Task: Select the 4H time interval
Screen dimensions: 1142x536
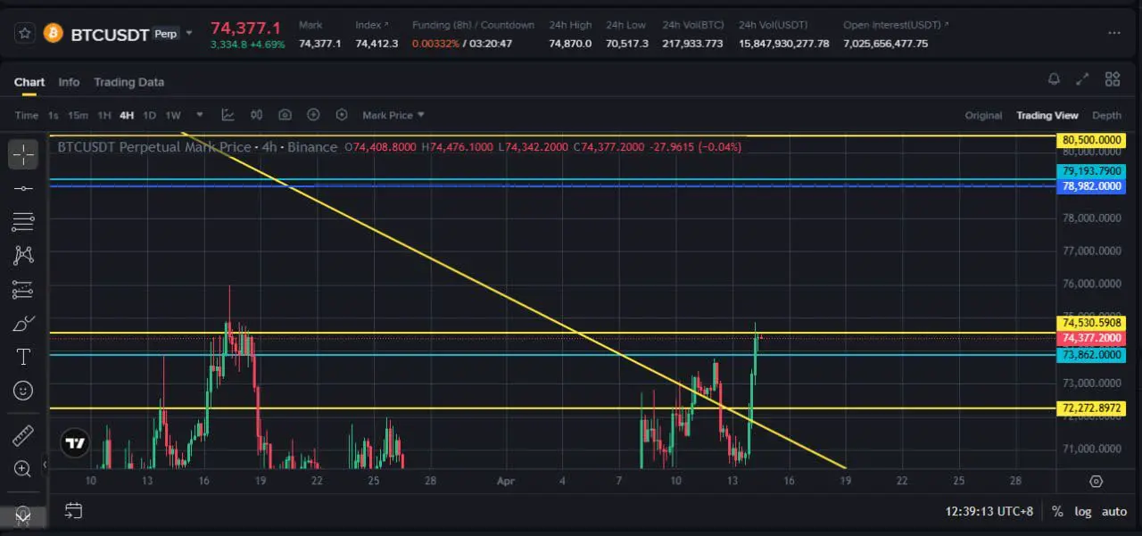Action: click(x=127, y=115)
